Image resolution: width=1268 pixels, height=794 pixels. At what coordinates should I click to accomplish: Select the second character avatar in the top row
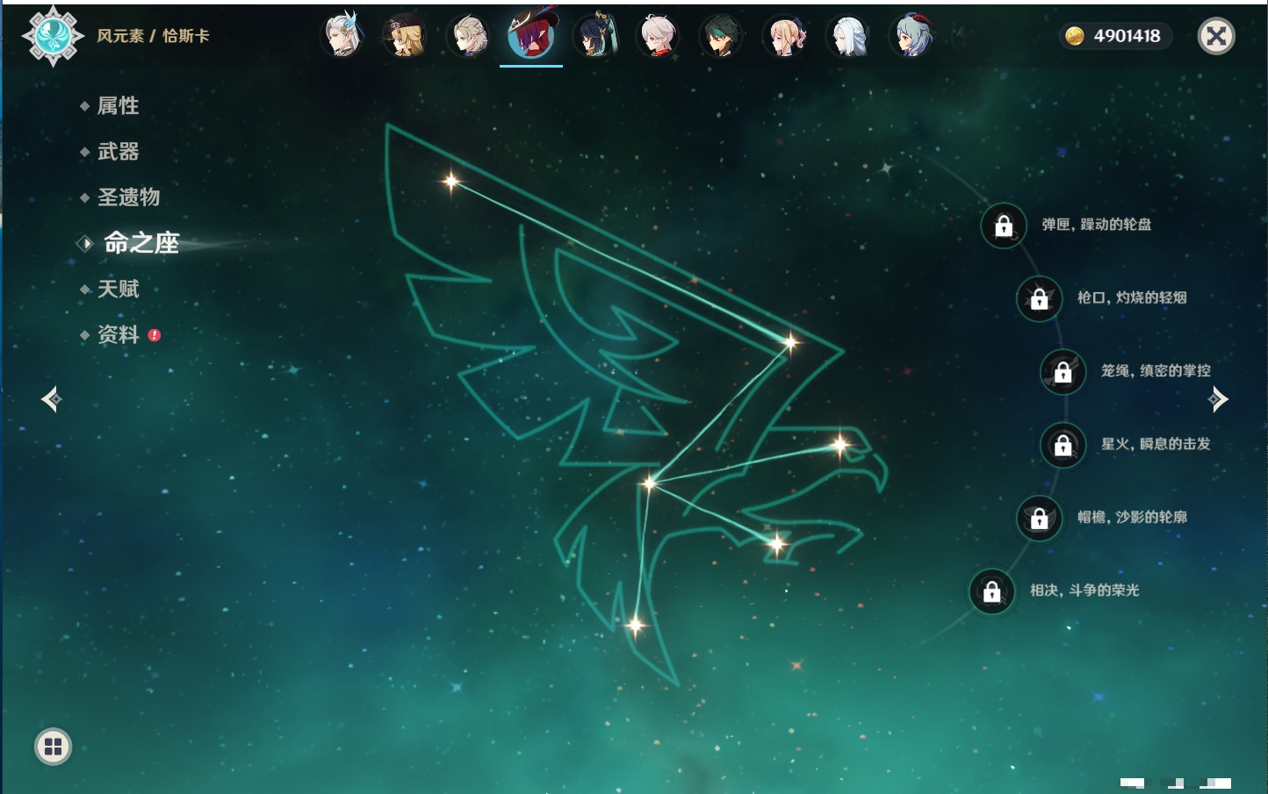[x=405, y=36]
